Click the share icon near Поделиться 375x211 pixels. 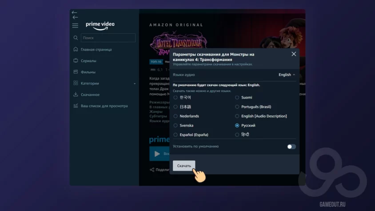(x=152, y=170)
